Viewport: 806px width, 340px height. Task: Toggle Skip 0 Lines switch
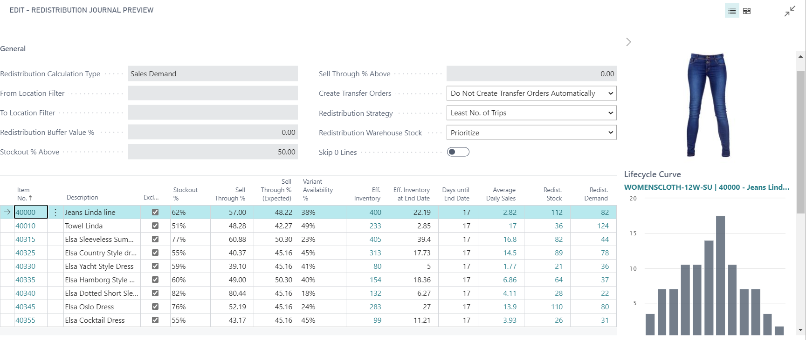[x=458, y=152]
